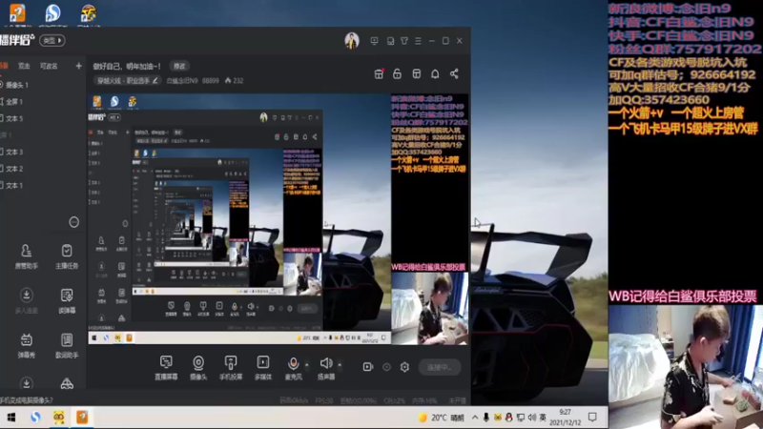Open the yellow mascot app on taskbar
Image resolution: width=763 pixels, height=429 pixels.
59,418
